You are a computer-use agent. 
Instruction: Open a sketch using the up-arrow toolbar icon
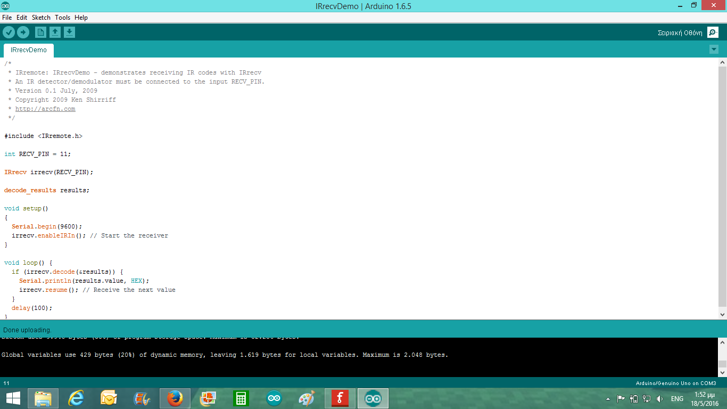(55, 32)
